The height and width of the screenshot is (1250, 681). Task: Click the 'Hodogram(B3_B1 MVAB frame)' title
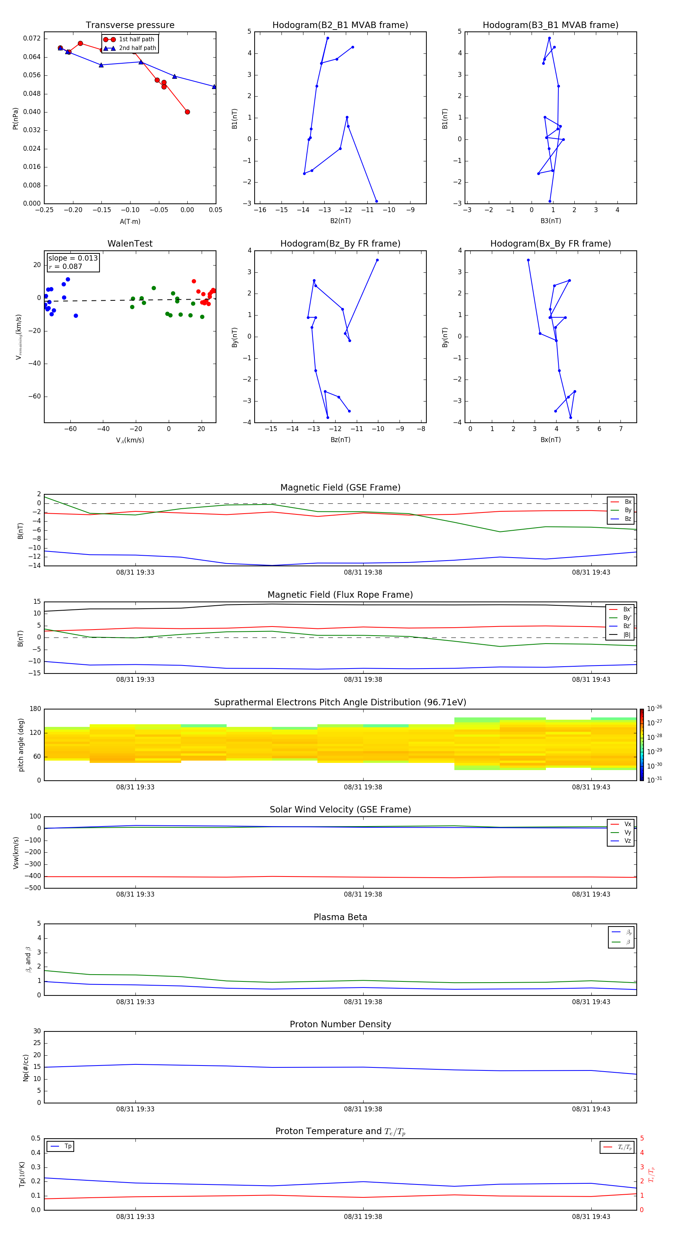550,25
